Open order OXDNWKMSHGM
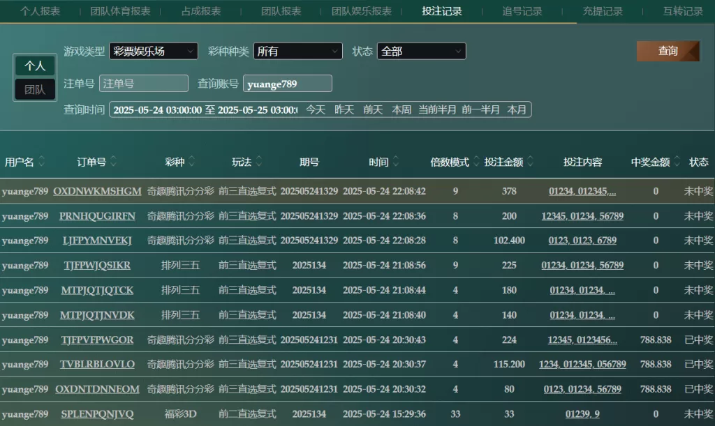This screenshot has width=715, height=426. [97, 191]
